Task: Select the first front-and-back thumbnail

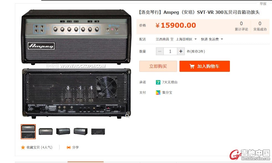Action: (28, 132)
